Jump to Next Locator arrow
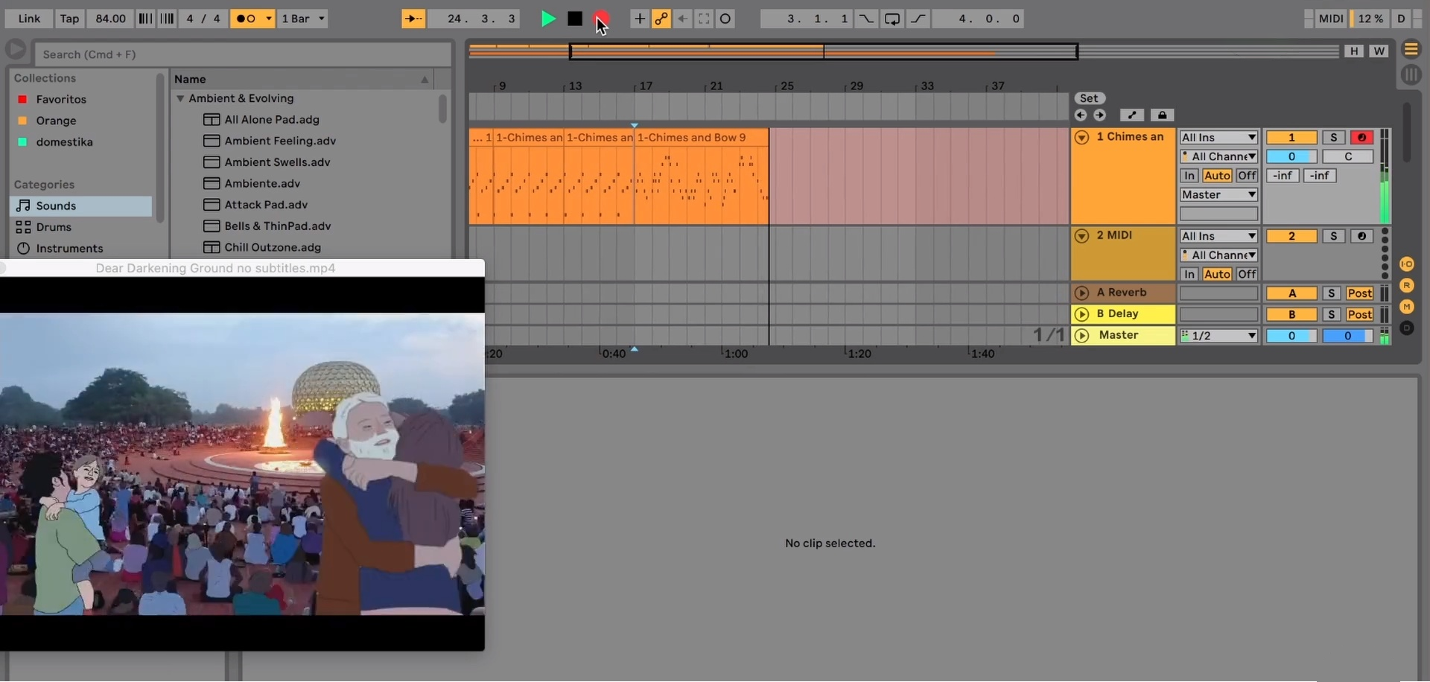Image resolution: width=1430 pixels, height=682 pixels. pyautogui.click(x=1099, y=115)
